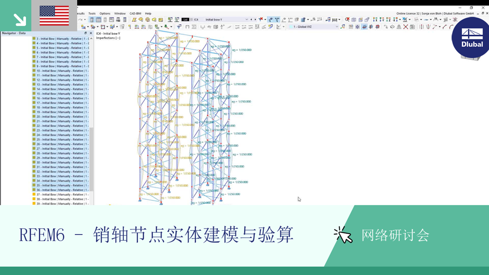This screenshot has height=275, width=489.
Task: Click yellow color square of row 38 Initial Bow
Action: point(34,199)
